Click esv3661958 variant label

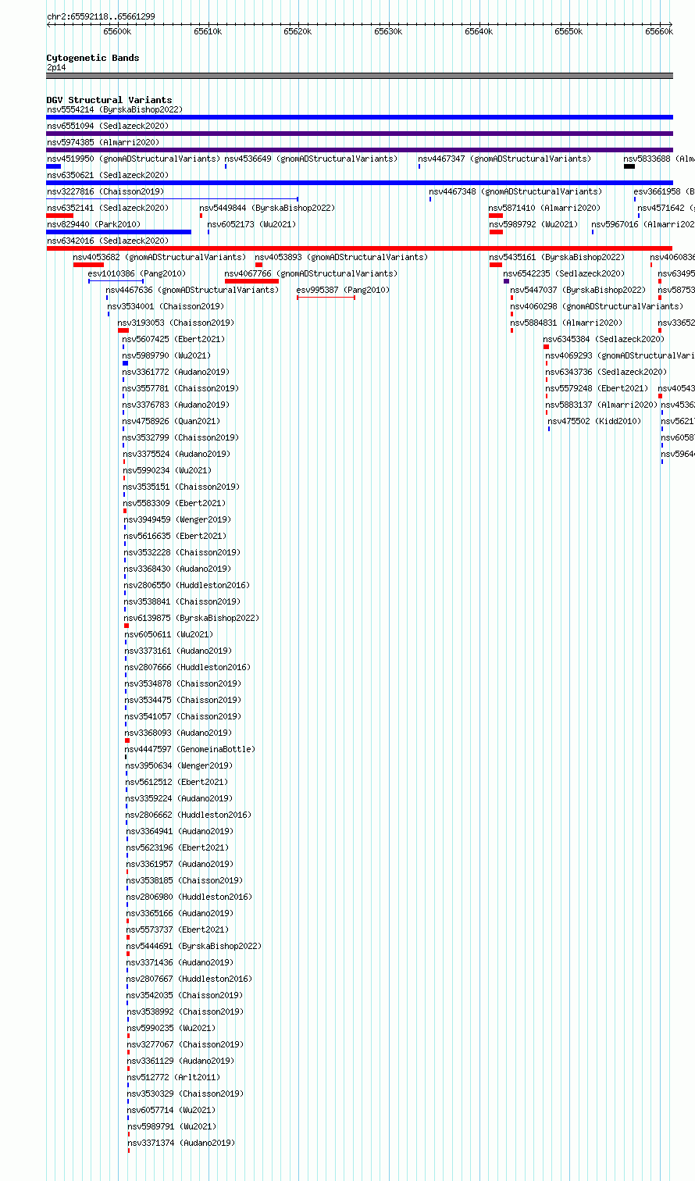[x=664, y=192]
